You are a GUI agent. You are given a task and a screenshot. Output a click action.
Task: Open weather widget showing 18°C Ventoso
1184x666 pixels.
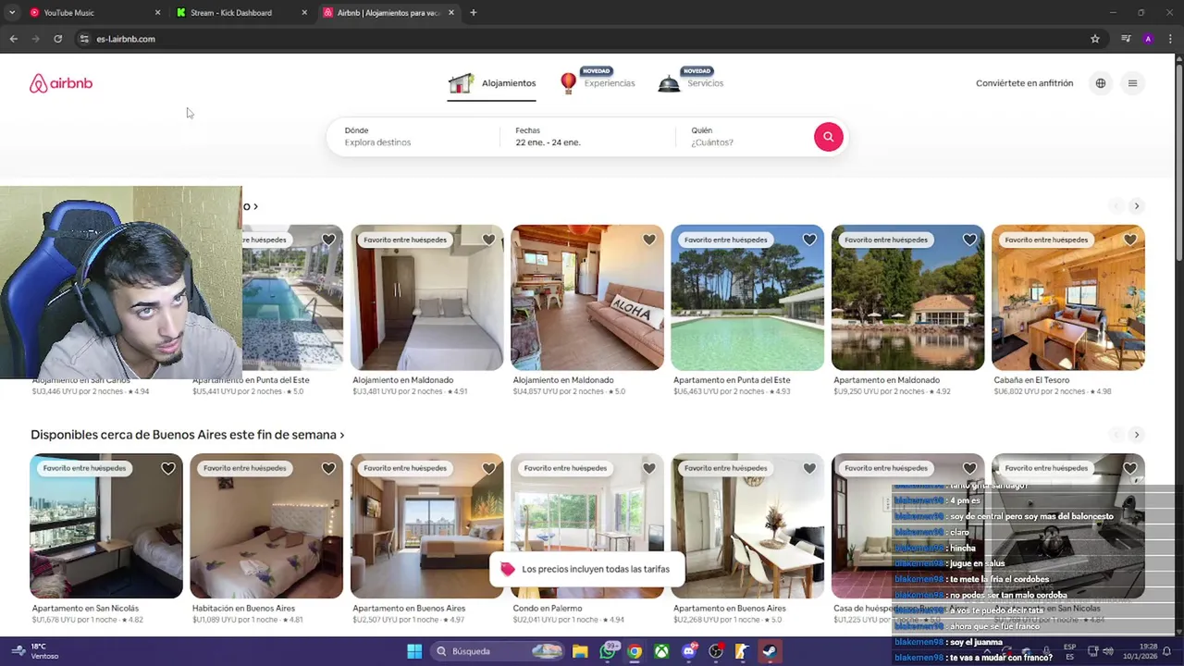(x=35, y=651)
